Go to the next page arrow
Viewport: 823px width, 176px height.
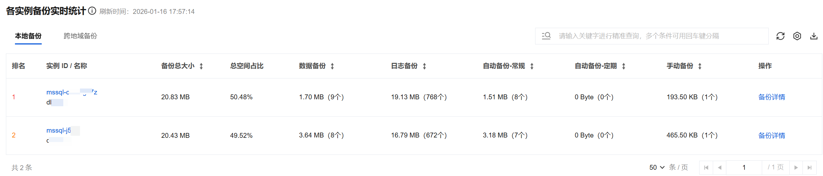[796, 168]
